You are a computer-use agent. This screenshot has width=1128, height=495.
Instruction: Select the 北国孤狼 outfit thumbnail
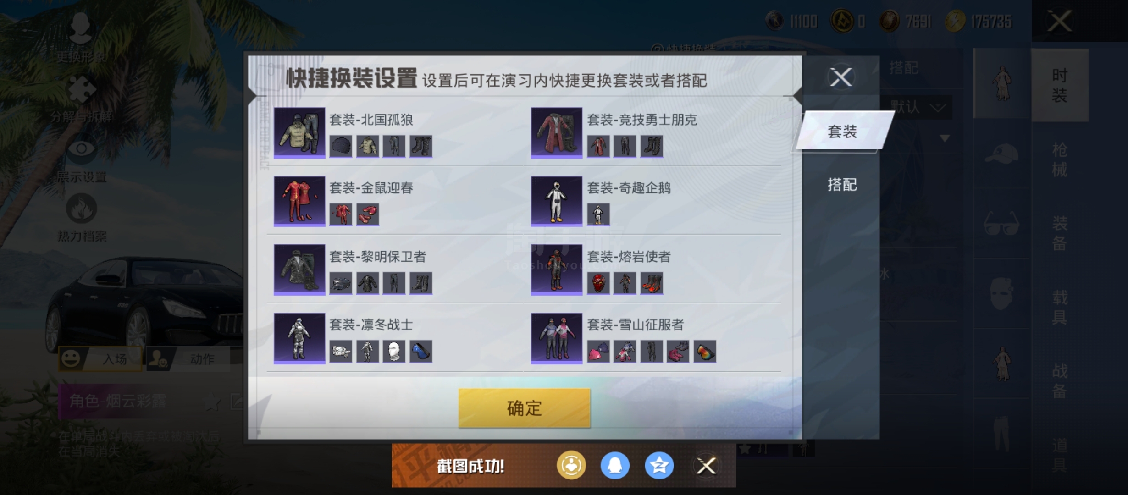pyautogui.click(x=299, y=133)
